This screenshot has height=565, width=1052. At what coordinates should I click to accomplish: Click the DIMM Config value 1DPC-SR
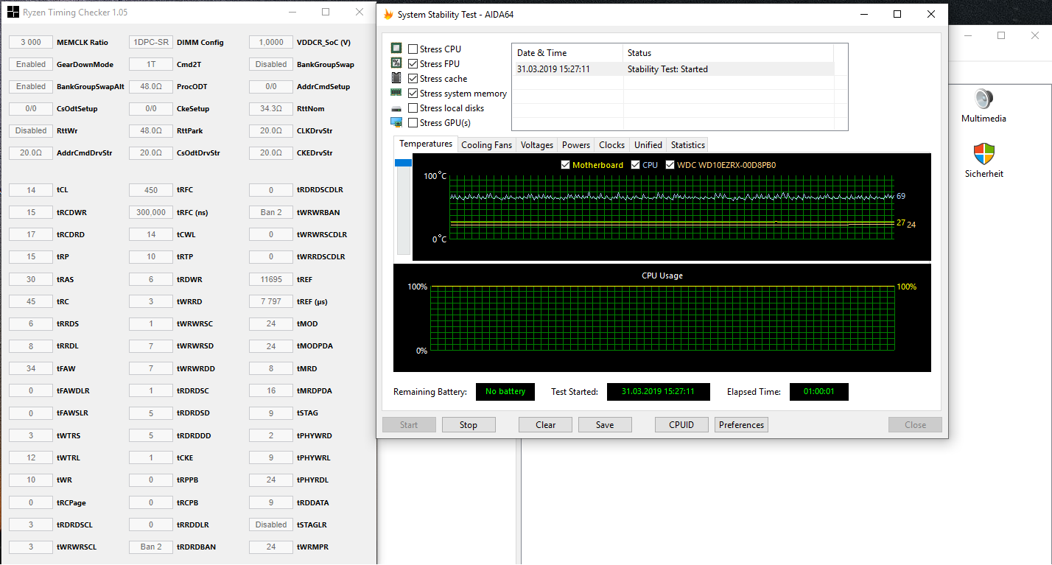click(x=151, y=43)
